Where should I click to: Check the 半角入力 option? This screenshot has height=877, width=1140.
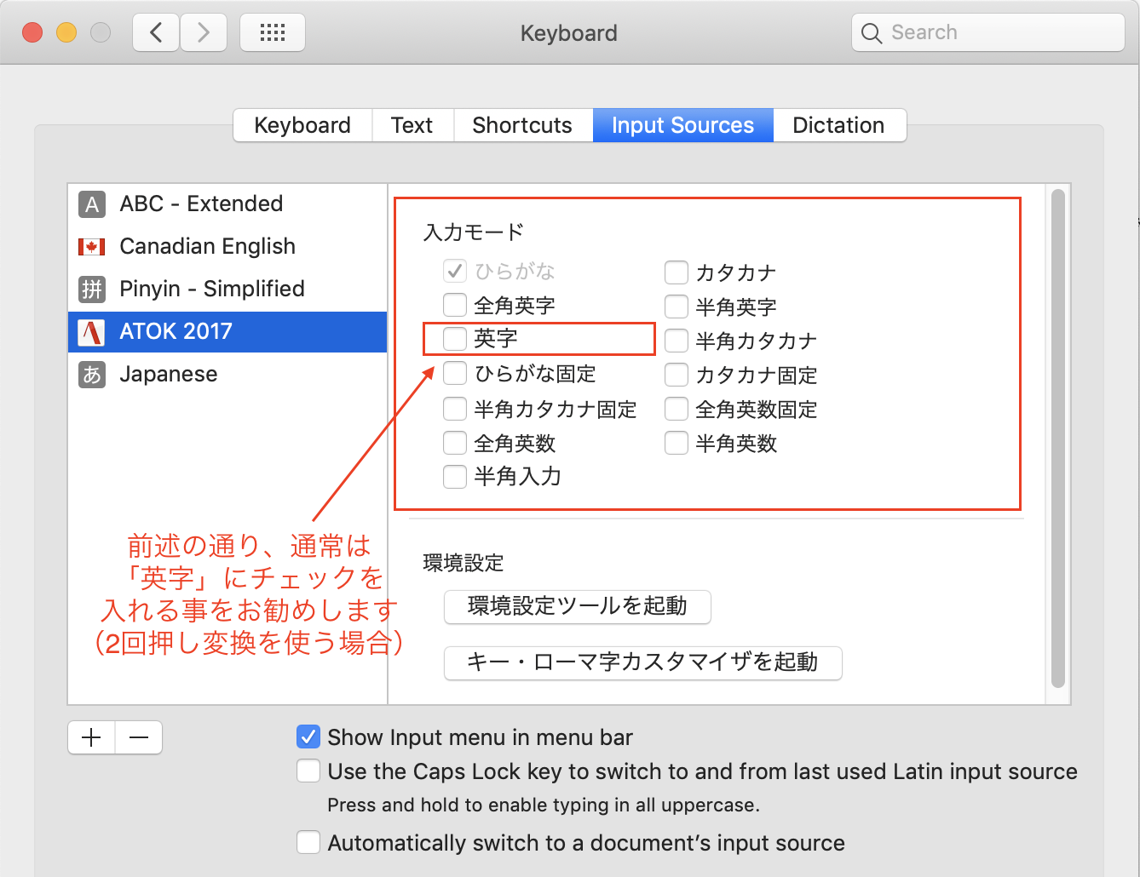coord(455,477)
